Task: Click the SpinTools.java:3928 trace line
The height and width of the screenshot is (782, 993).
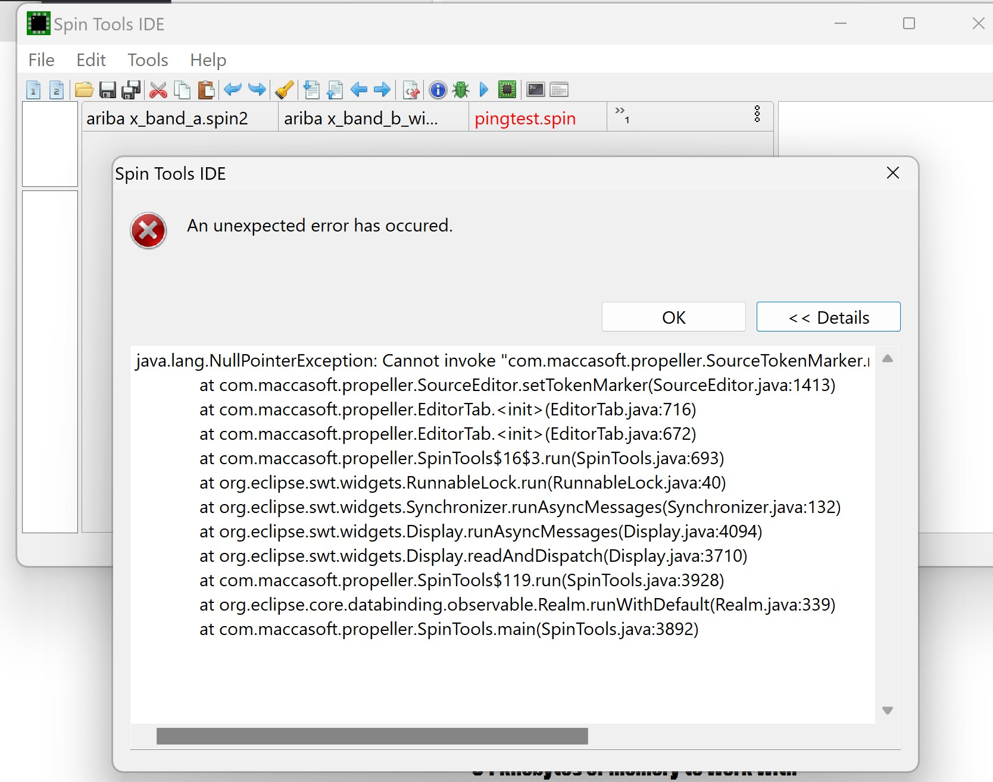Action: (x=462, y=580)
